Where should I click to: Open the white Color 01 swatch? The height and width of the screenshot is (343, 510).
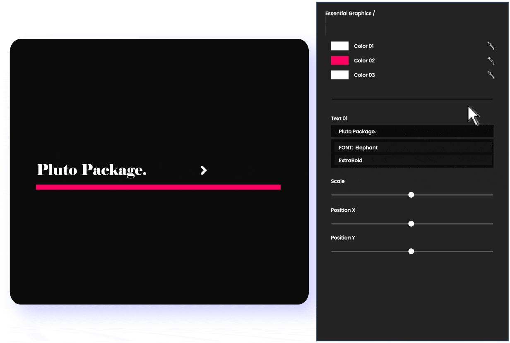pyautogui.click(x=339, y=46)
